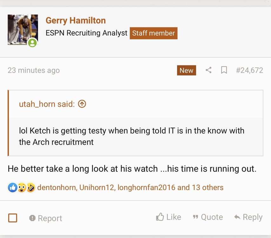Click the share icon beside New badge

(x=208, y=70)
